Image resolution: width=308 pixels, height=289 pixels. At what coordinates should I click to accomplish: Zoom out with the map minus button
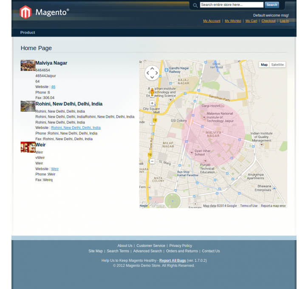[x=152, y=161]
